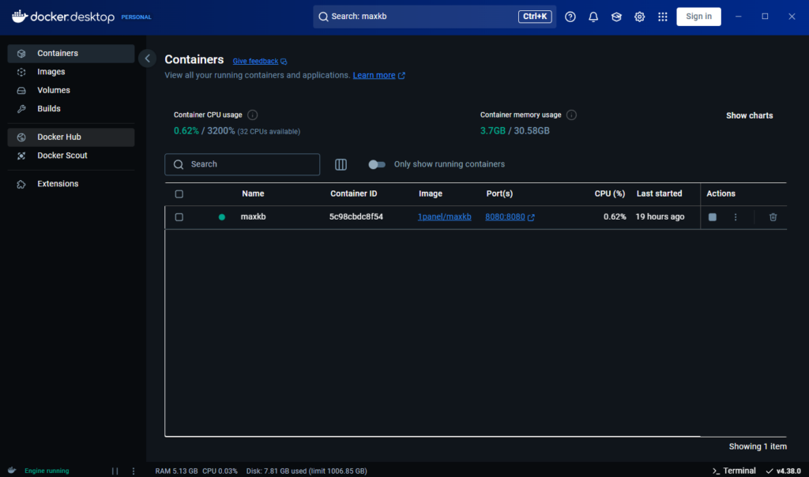Screen dimensions: 809x477
Task: Open the Builds sidebar section
Action: 70,109
